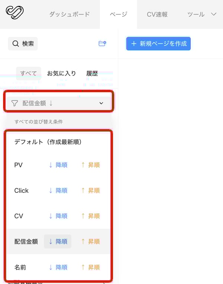The width and height of the screenshot is (223, 284).
Task: Switch to the CV速報 tab
Action: coord(157,15)
